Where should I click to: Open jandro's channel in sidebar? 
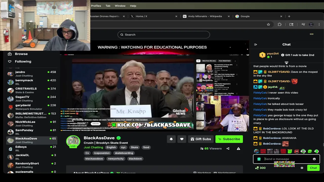[32, 74]
